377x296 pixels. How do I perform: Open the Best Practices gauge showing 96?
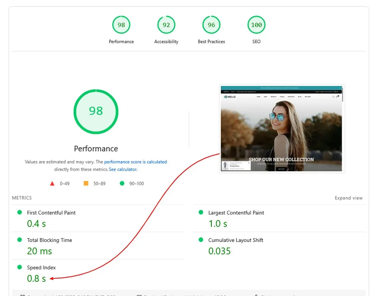pyautogui.click(x=211, y=25)
